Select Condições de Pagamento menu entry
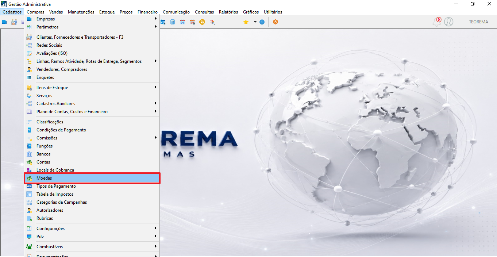Image resolution: width=497 pixels, height=257 pixels. (92, 130)
